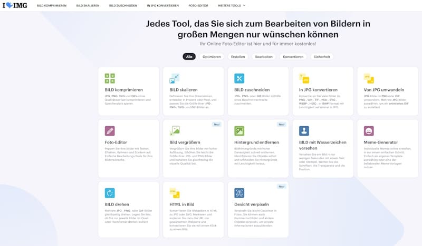Open FOTO-EDITOR in top navigation

click(x=198, y=5)
